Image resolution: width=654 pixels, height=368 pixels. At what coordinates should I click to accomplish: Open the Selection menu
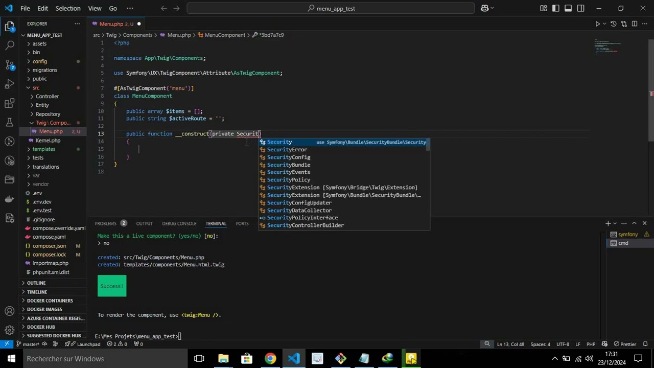(68, 8)
